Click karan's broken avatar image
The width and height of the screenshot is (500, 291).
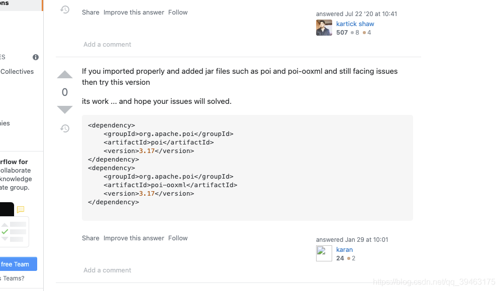[x=324, y=253]
